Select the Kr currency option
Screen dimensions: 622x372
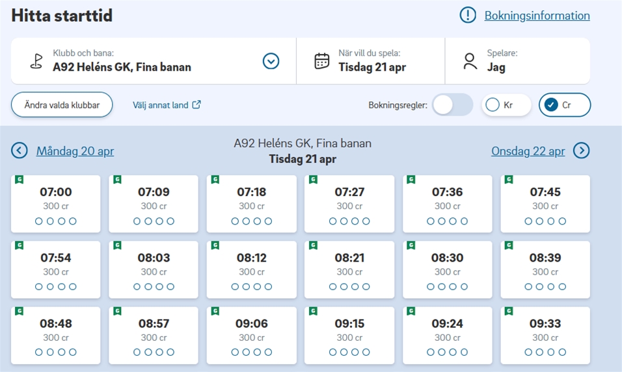pos(506,105)
